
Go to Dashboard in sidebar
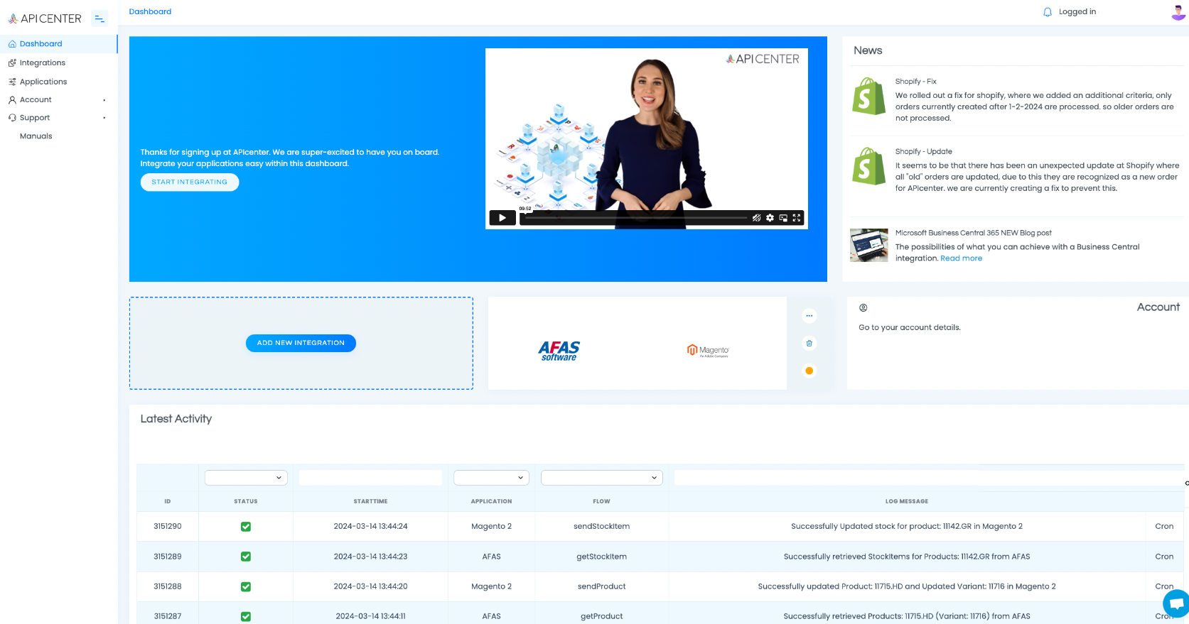point(58,44)
